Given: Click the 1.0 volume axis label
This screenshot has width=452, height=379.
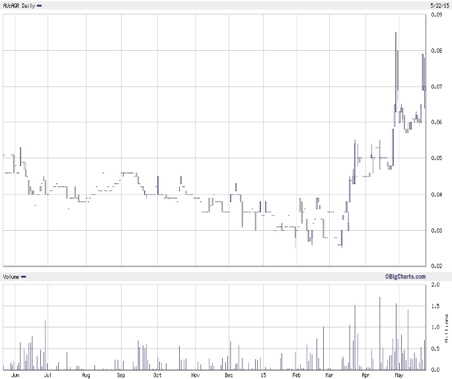Looking at the screenshot, I should [x=434, y=327].
